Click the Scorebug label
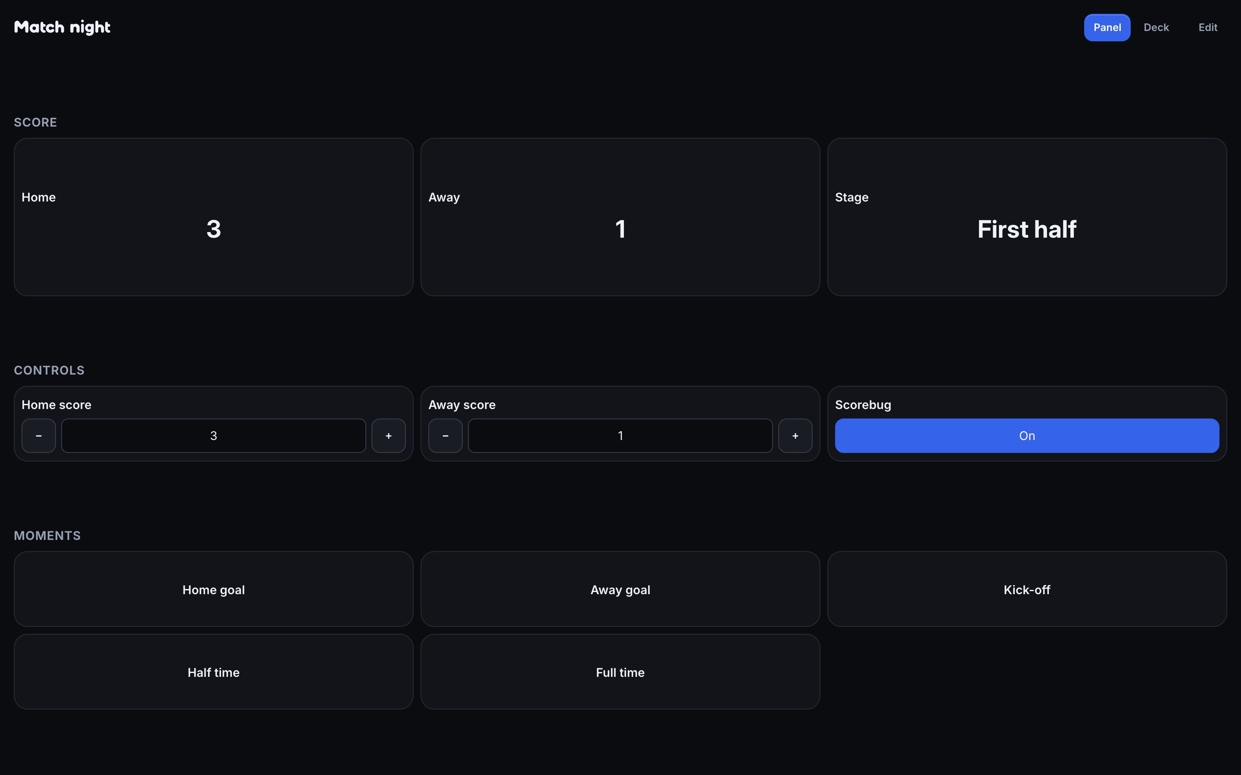1241x775 pixels. click(863, 405)
